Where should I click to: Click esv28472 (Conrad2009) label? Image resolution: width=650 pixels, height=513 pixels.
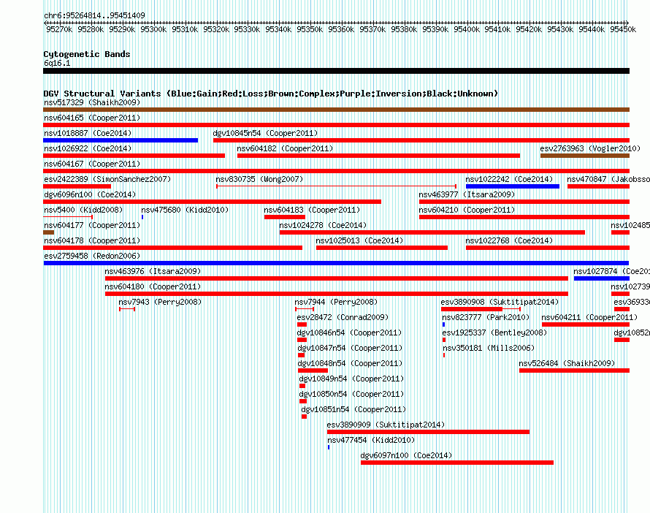(343, 317)
